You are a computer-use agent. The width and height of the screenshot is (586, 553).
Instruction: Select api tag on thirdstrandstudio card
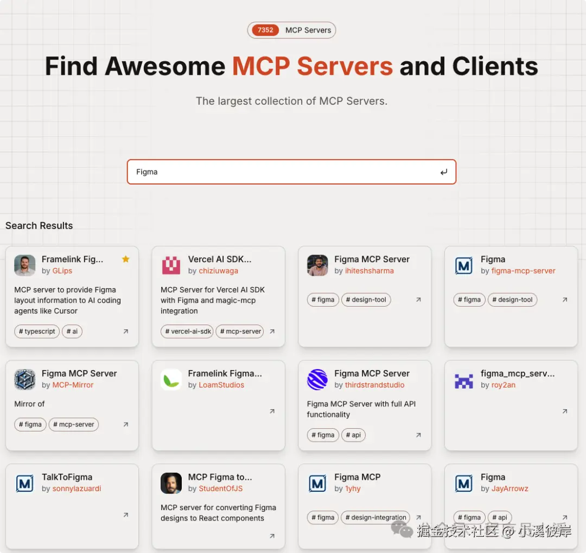[x=353, y=435]
